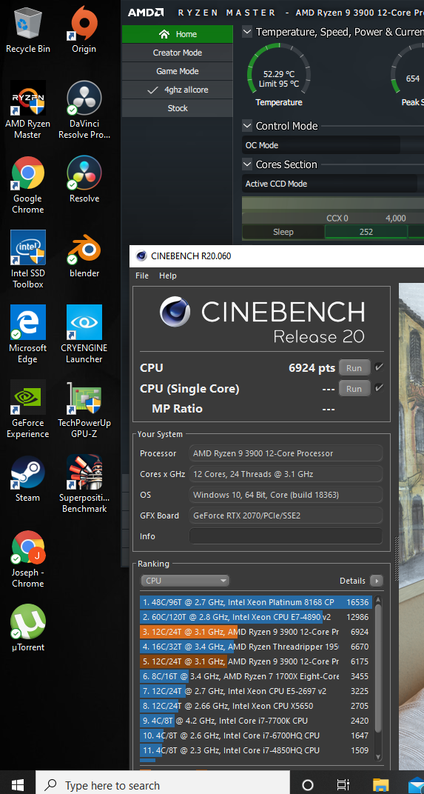Select the DaVinci Resolve Project Server icon
The height and width of the screenshot is (794, 424).
(x=84, y=110)
